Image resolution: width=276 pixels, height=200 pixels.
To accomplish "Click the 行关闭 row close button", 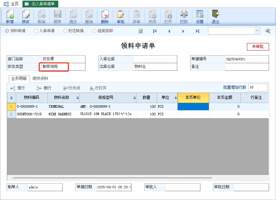I will 72,88.
